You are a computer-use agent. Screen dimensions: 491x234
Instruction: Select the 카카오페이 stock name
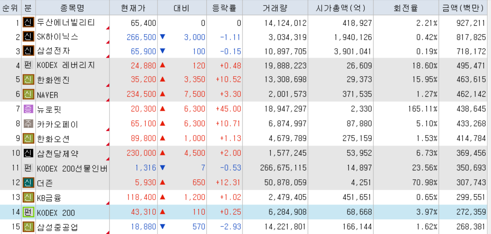57,124
